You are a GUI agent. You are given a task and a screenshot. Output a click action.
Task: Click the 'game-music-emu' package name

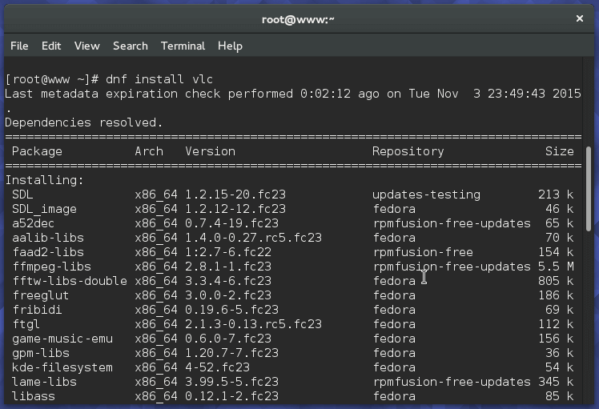62,339
